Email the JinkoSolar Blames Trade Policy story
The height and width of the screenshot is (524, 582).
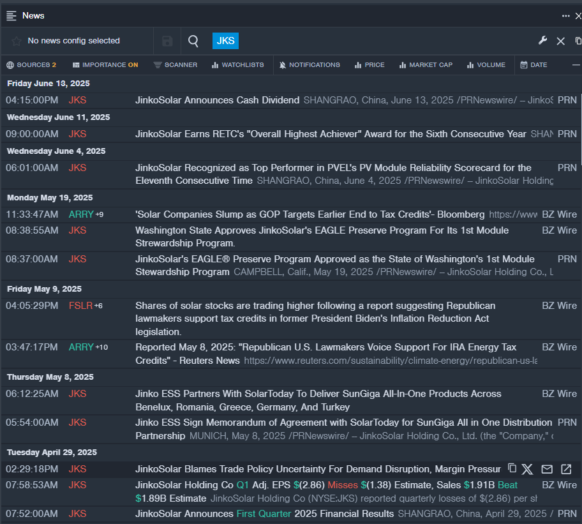pos(547,469)
